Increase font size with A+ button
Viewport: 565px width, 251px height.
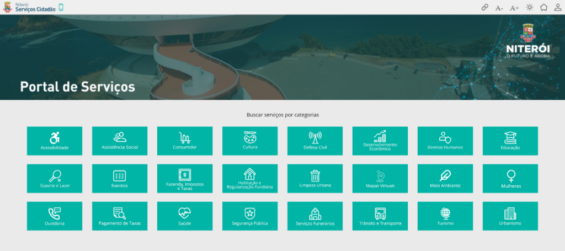pos(514,8)
